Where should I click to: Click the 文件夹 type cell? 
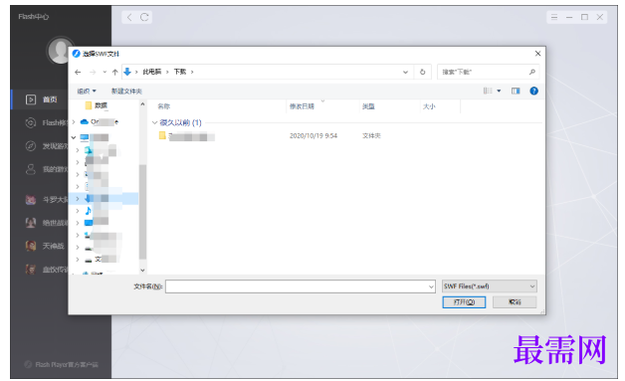[x=371, y=136]
